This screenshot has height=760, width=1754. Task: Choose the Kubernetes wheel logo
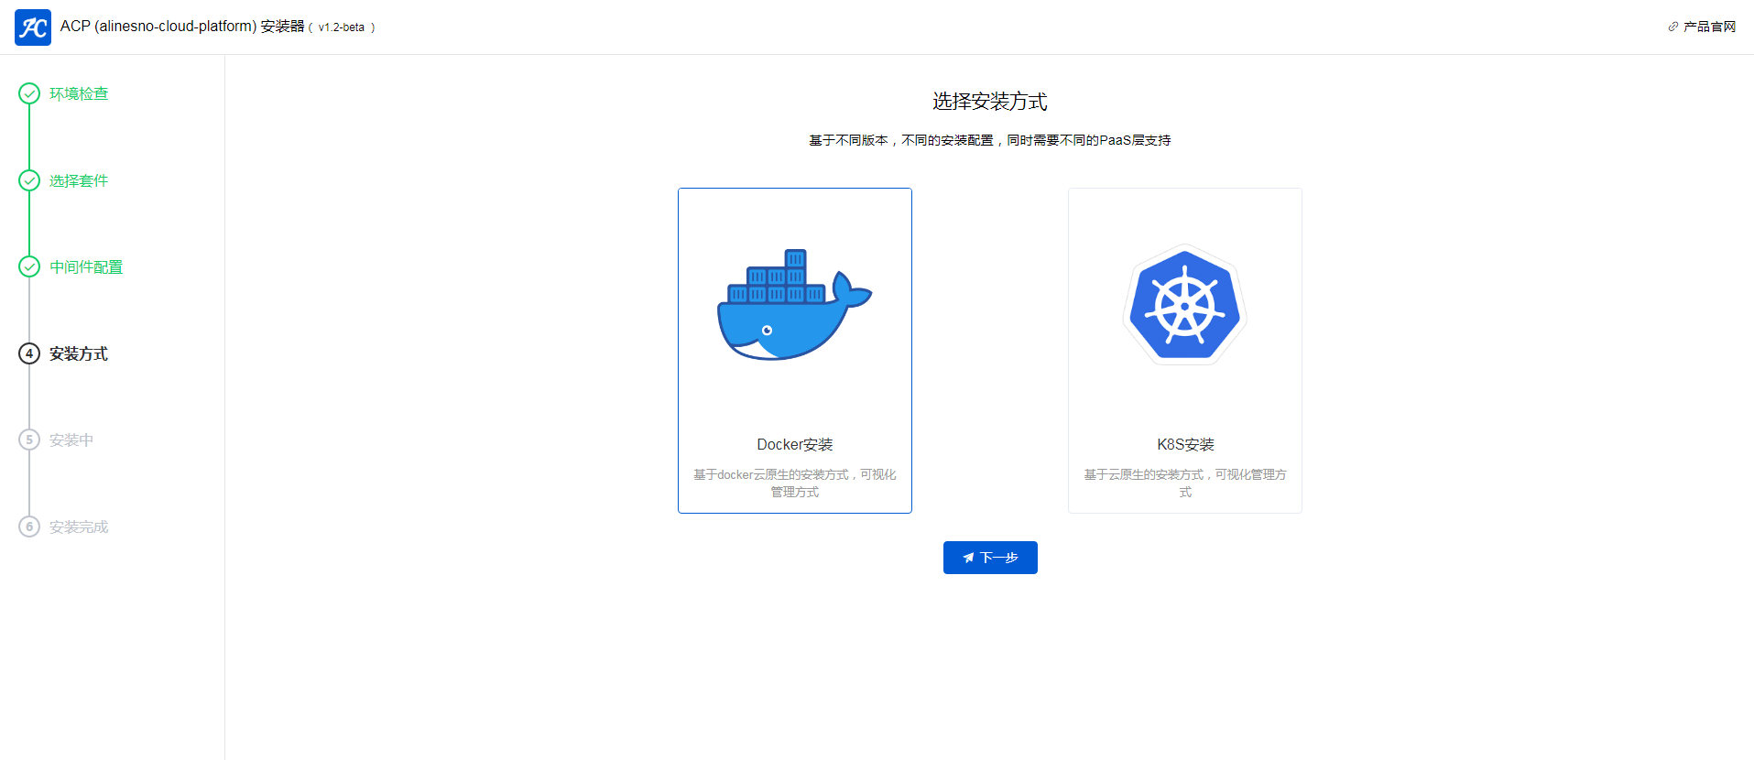coord(1184,305)
